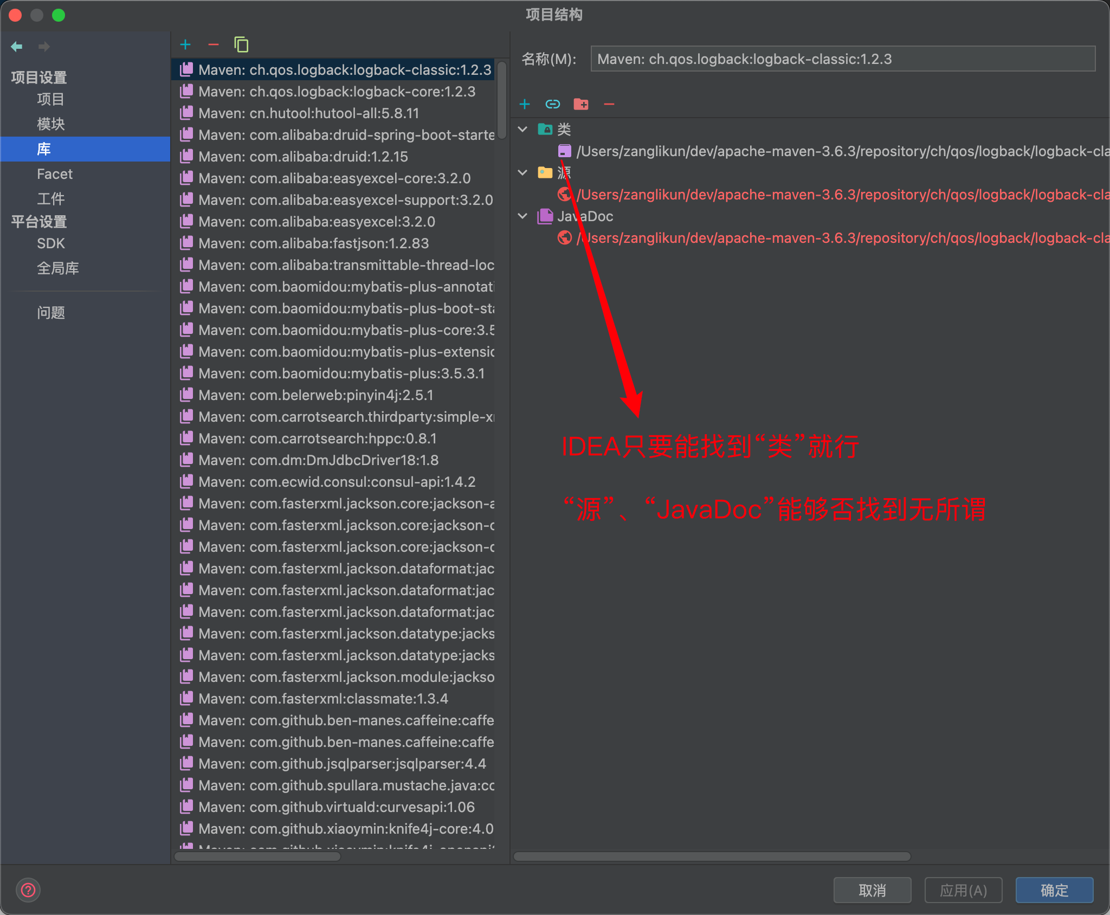Click the 确定 OK button
Screen dimensions: 1110x915
[x=1054, y=890]
